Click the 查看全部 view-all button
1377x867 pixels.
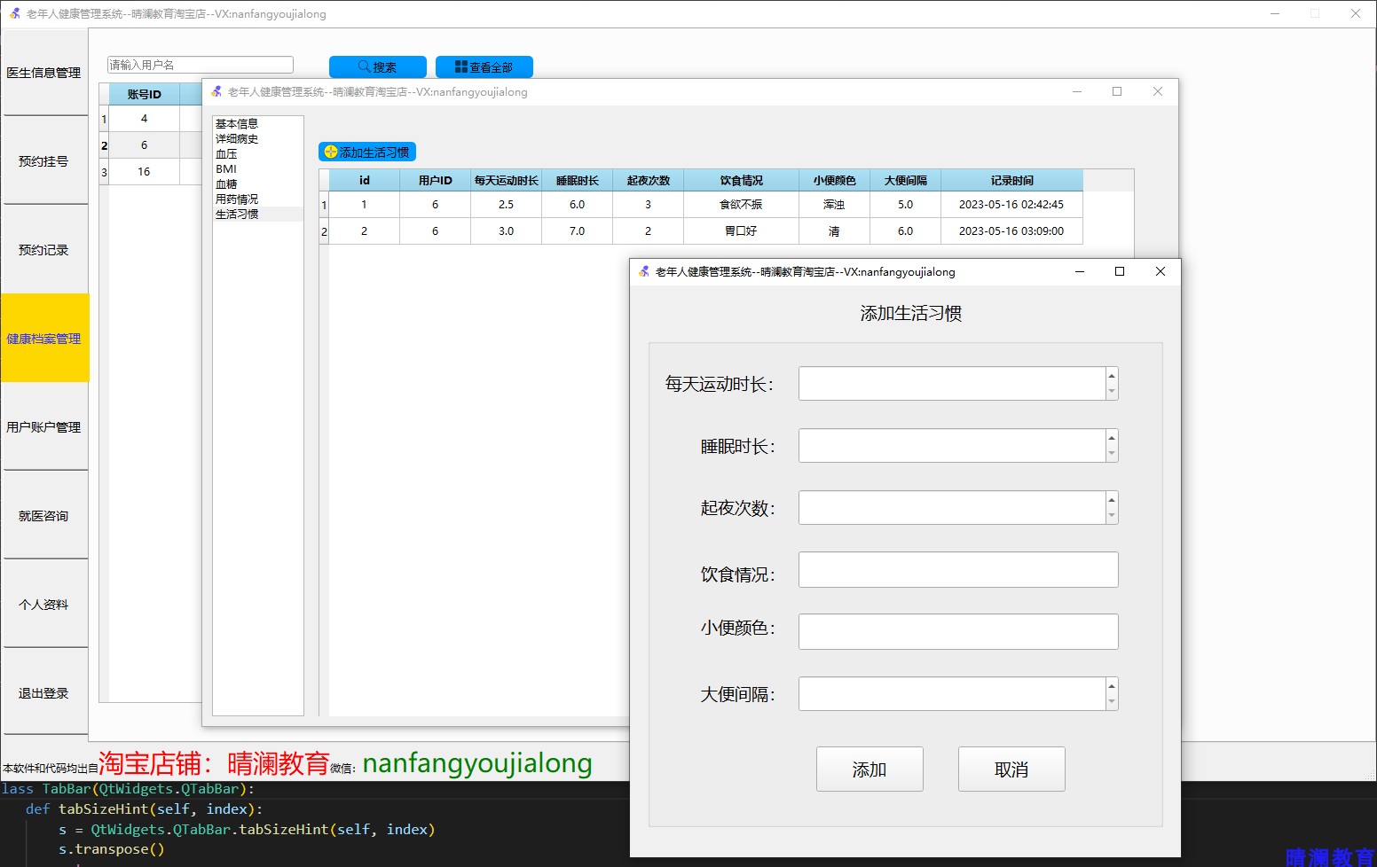484,66
